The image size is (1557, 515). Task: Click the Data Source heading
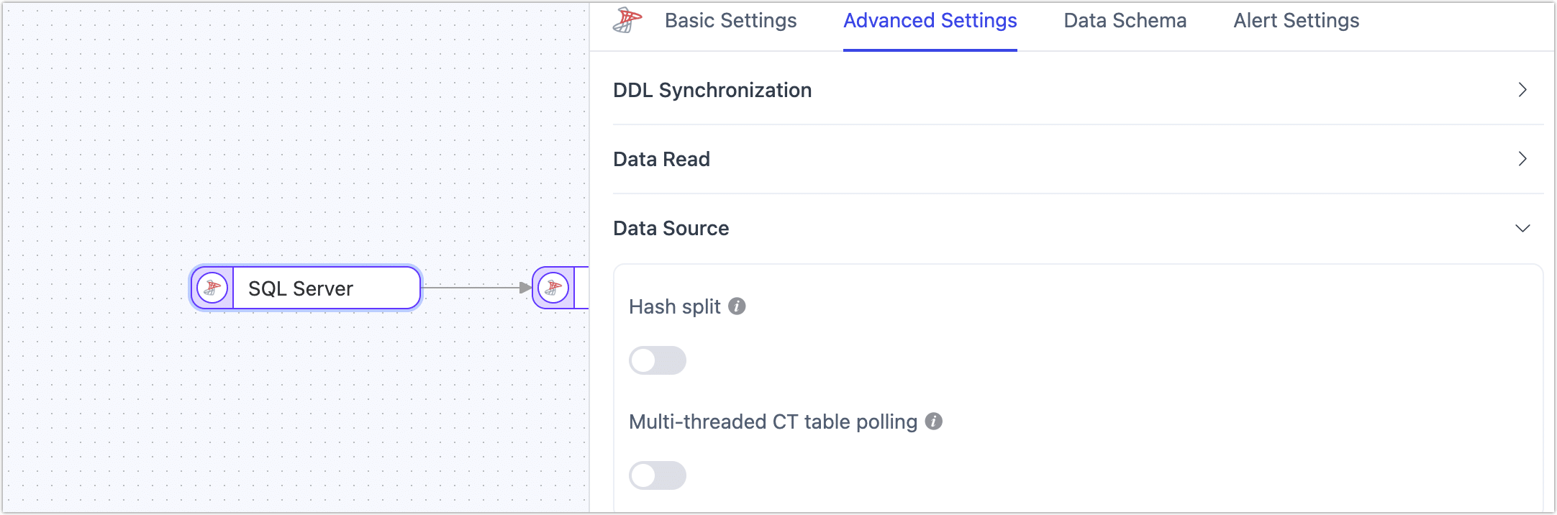pos(671,228)
